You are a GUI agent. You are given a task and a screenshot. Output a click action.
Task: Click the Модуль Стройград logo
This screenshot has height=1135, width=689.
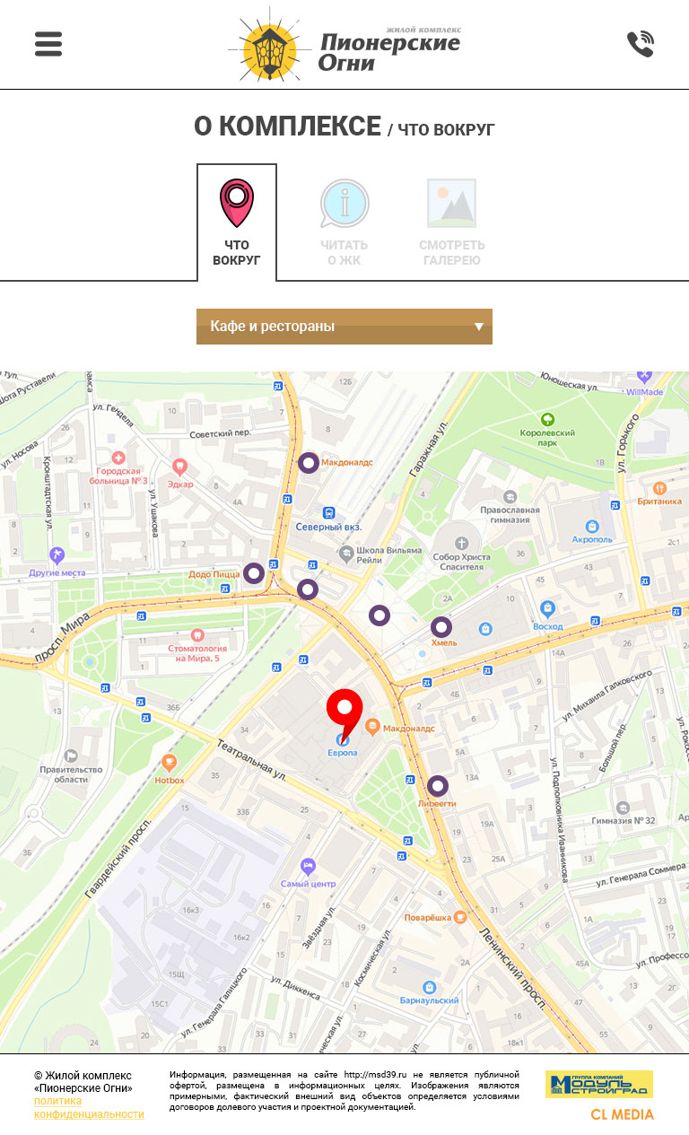point(599,1084)
